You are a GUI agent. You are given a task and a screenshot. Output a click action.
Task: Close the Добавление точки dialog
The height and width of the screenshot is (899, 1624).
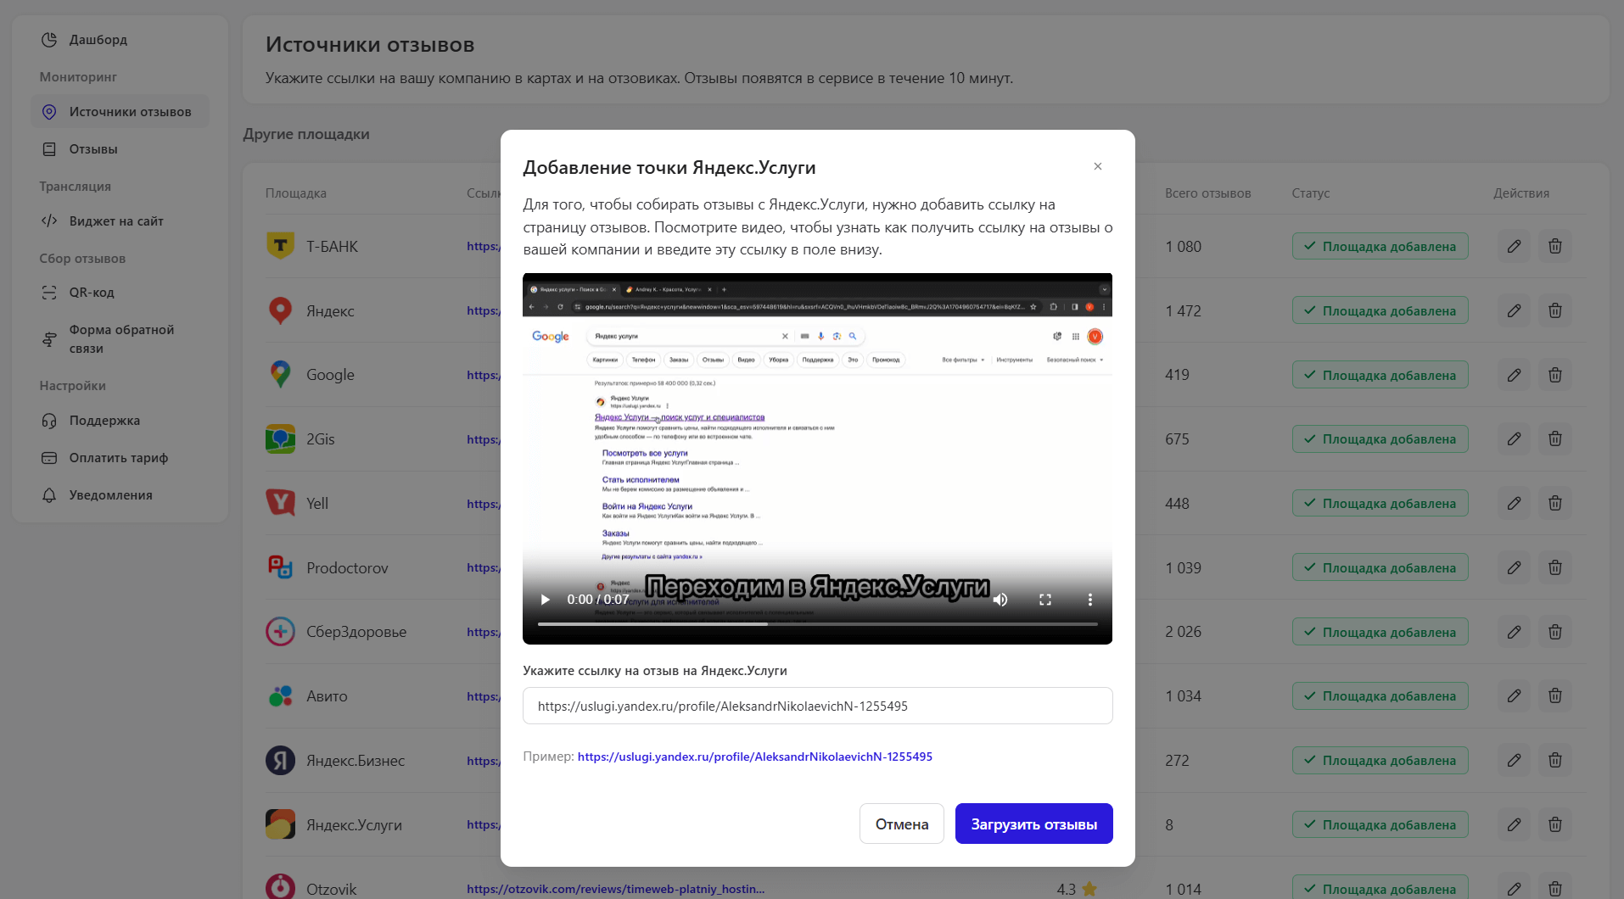(1098, 166)
